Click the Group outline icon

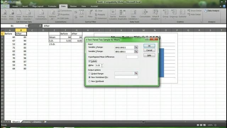coord(165,14)
